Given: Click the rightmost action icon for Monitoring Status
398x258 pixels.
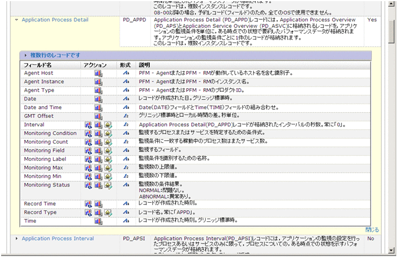Looking at the screenshot, I should pos(107,185).
